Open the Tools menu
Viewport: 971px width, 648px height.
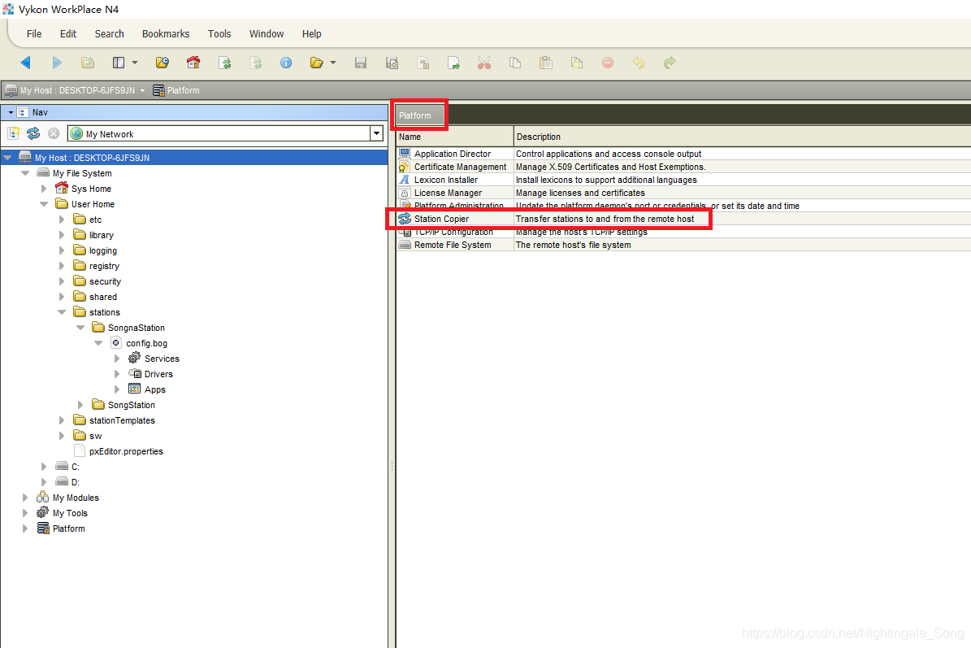pyautogui.click(x=219, y=34)
